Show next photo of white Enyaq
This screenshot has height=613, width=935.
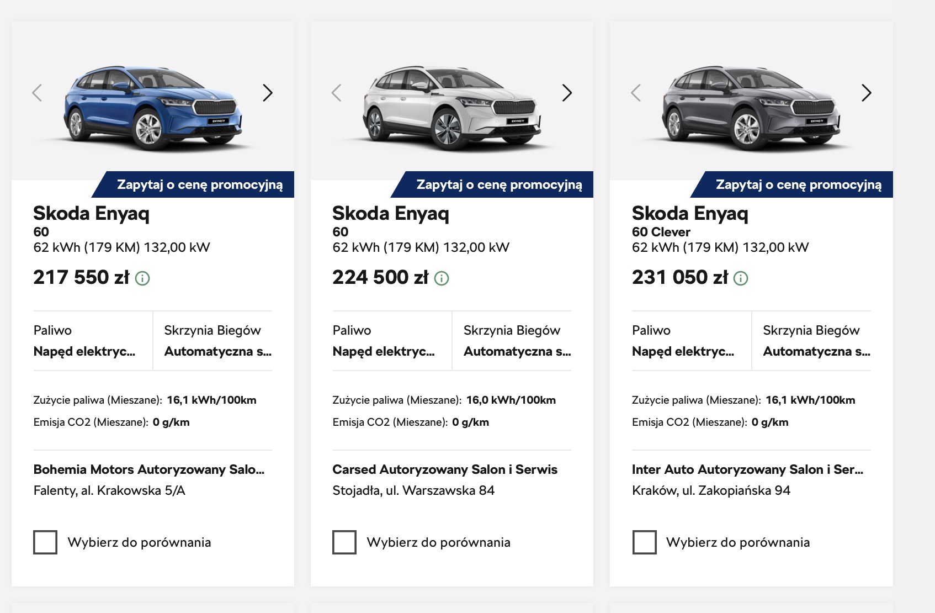tap(567, 93)
